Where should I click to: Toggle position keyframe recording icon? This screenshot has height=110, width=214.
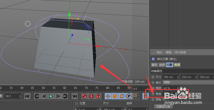[x=108, y=96]
